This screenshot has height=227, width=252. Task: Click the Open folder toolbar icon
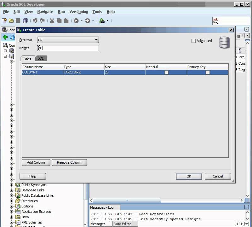click(11, 20)
